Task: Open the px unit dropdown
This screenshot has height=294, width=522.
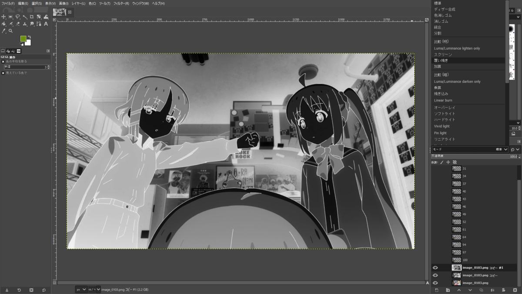Action: [x=81, y=289]
